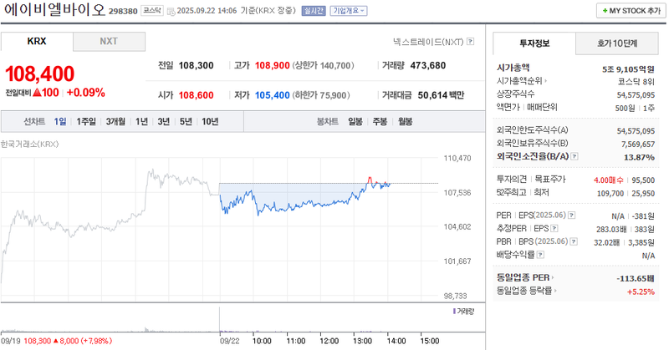
Task: Open the help icon next to PER EPS(2025.06)
Action: 572,216
